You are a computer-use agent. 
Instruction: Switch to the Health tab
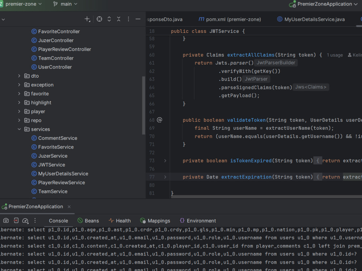(119, 221)
